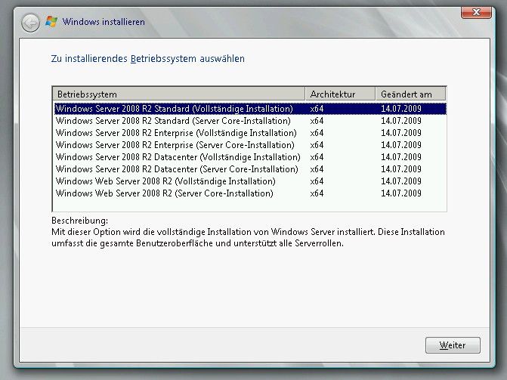Select Windows Server 2008 R2 Enterprise (Server Core-Installation)
The width and height of the screenshot is (507, 380).
pos(250,145)
